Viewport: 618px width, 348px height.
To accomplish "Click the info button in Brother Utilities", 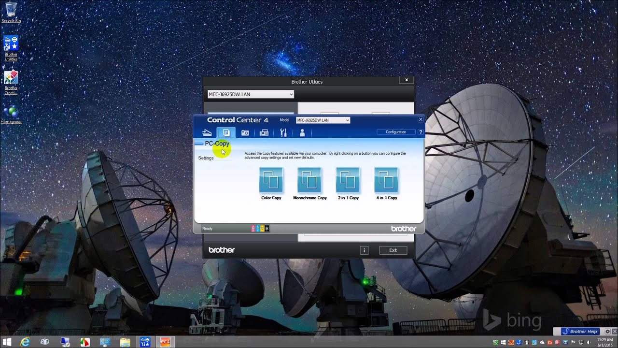I will 364,250.
